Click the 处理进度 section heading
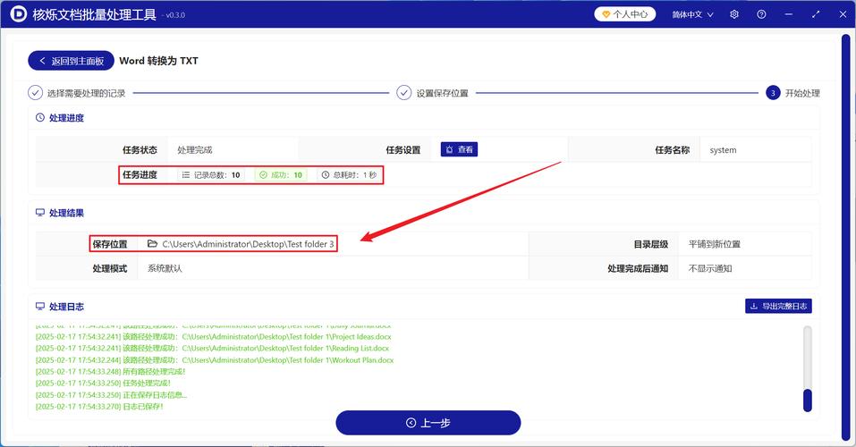The height and width of the screenshot is (447, 856). pyautogui.click(x=66, y=118)
